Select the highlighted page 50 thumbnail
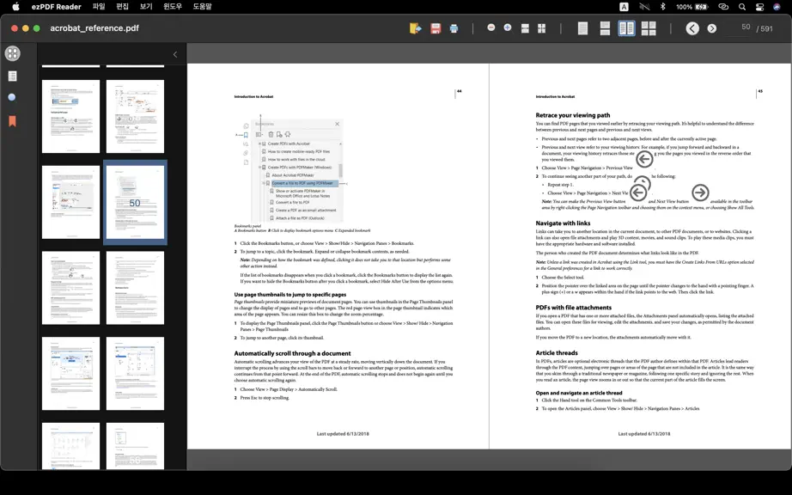 [x=135, y=203]
